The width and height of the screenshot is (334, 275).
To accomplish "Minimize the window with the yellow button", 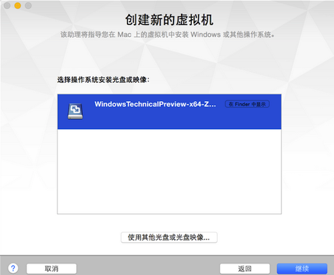I will click(17, 5).
